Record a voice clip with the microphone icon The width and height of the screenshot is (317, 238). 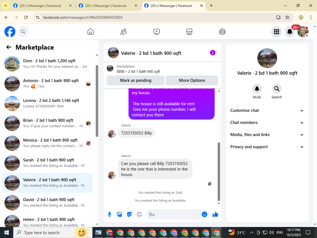(x=109, y=214)
